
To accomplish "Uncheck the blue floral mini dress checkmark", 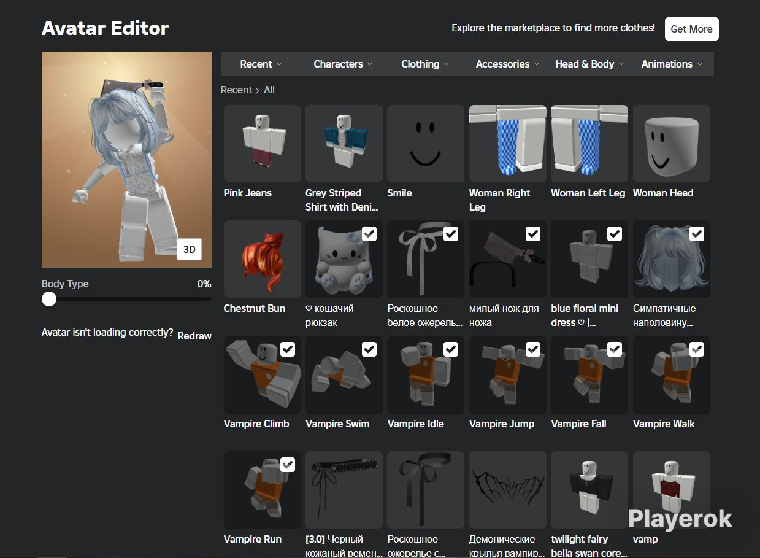I will 615,234.
